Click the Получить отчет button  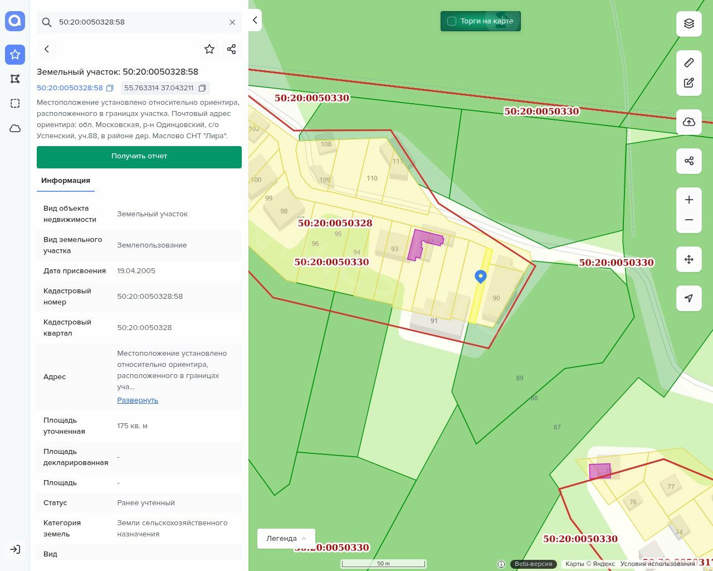point(139,157)
